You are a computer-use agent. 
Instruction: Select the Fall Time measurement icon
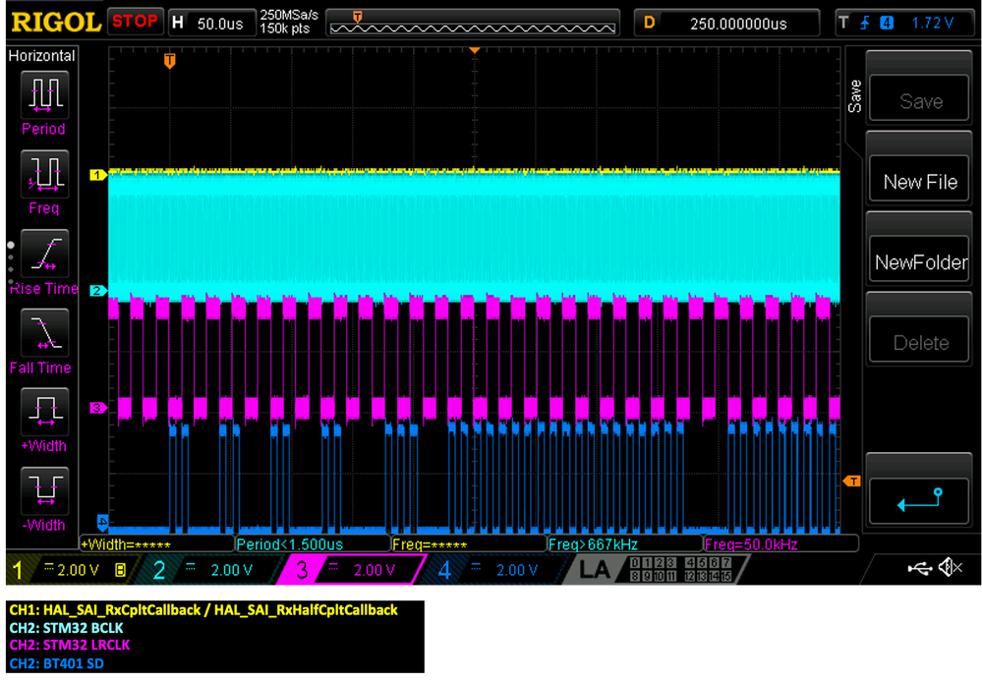[44, 333]
